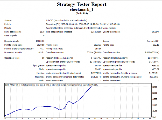The image size is (162, 120).
Task: Click the 'Fattore di profitto (profit factor)' label
Action: [19, 49]
